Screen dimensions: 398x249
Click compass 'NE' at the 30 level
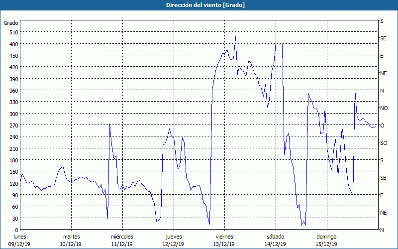point(384,213)
